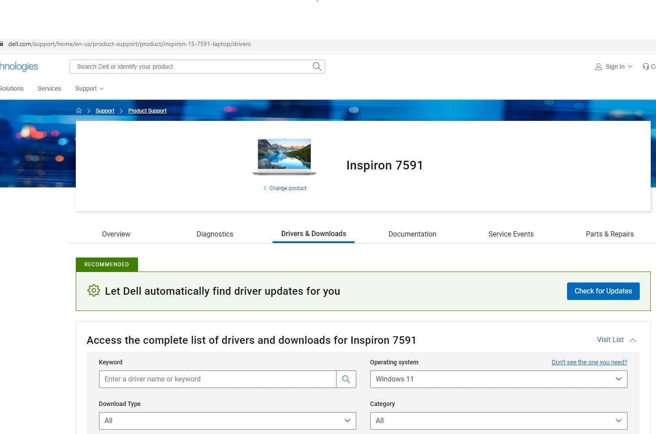Screen dimensions: 656x434
Task: Open the Documentation tab
Action: tap(412, 234)
